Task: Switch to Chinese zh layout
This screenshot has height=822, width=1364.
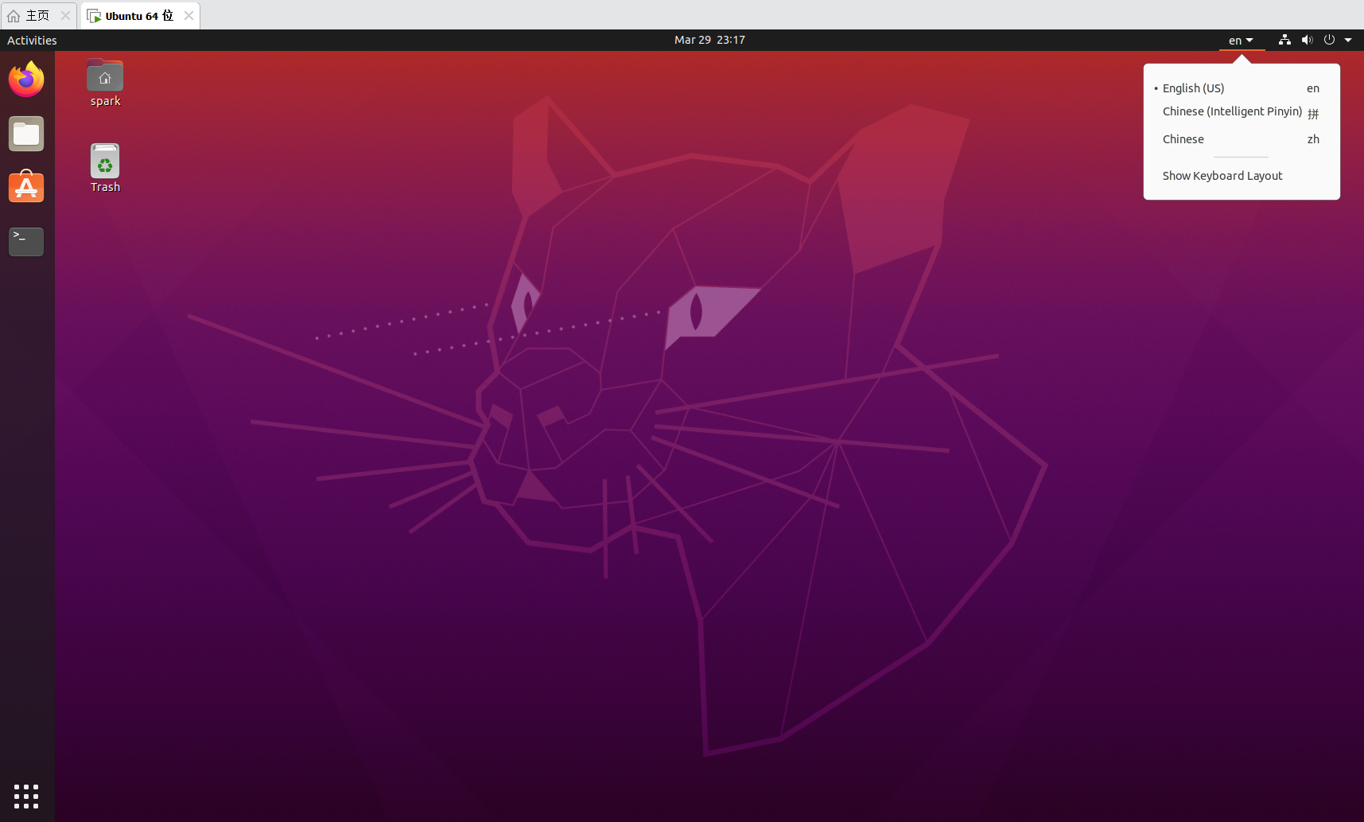Action: click(1242, 139)
